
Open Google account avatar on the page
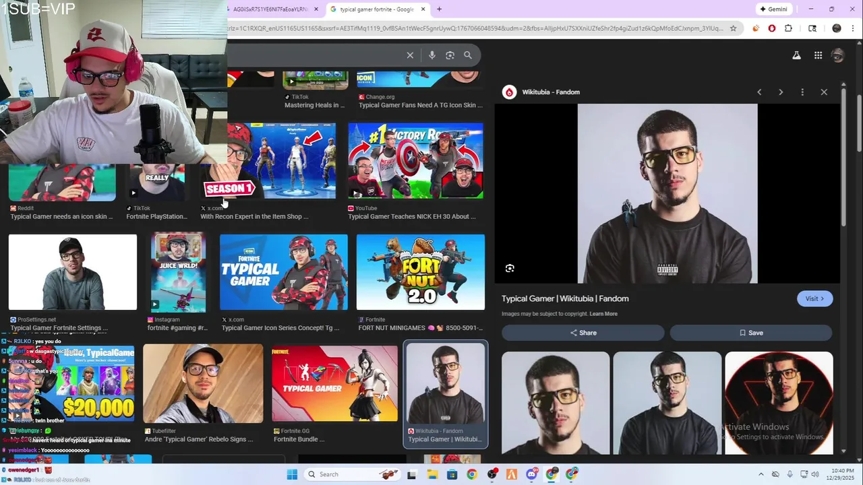(x=837, y=55)
